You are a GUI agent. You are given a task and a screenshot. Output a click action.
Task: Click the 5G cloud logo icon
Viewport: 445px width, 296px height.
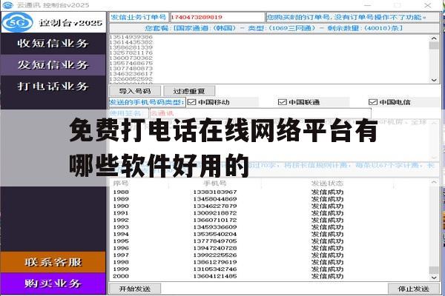[17, 22]
